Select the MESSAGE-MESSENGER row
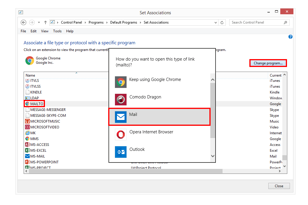Viewport: 308px width, 205px height. pyautogui.click(x=48, y=110)
